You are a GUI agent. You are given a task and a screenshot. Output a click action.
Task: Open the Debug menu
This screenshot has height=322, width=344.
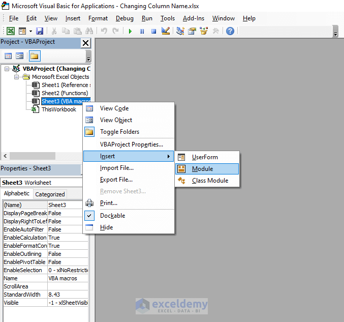(124, 18)
